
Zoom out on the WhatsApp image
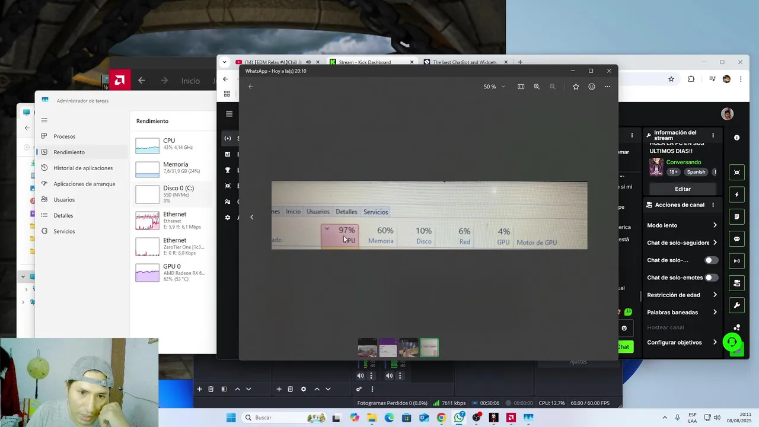pyautogui.click(x=553, y=87)
